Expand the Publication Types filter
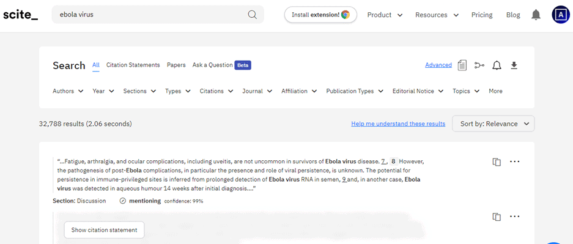The width and height of the screenshot is (573, 244). pos(355,91)
